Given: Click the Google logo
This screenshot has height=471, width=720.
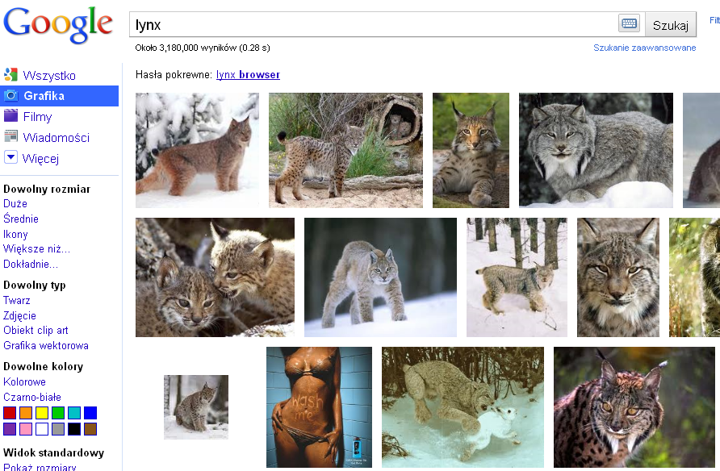Looking at the screenshot, I should coord(58,26).
